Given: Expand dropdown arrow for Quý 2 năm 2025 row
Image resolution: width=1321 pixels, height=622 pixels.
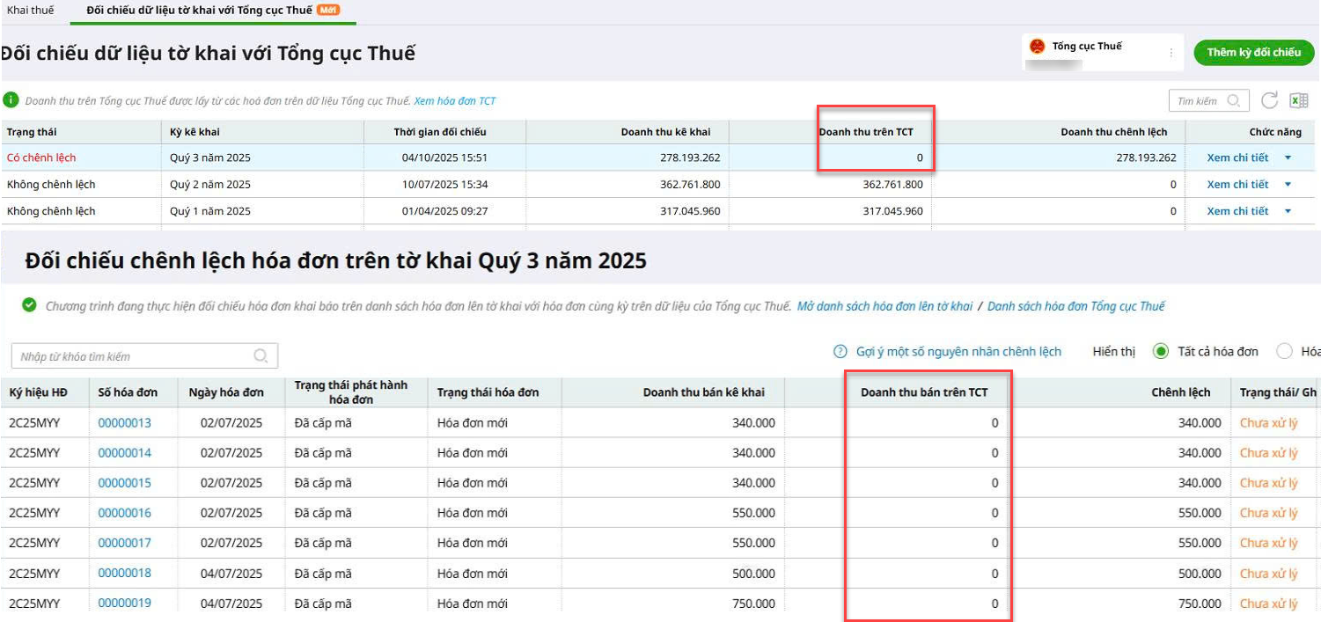Looking at the screenshot, I should 1288,185.
